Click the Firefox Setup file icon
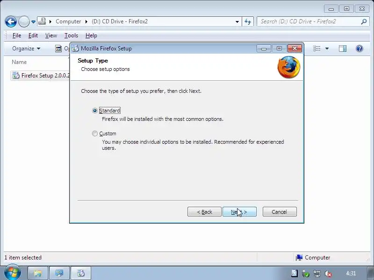 pos(16,75)
